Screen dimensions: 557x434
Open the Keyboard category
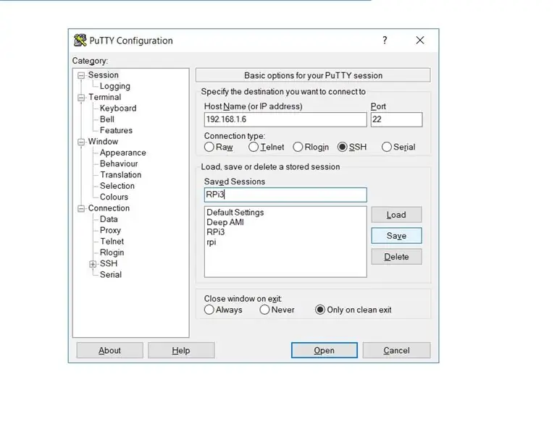118,109
